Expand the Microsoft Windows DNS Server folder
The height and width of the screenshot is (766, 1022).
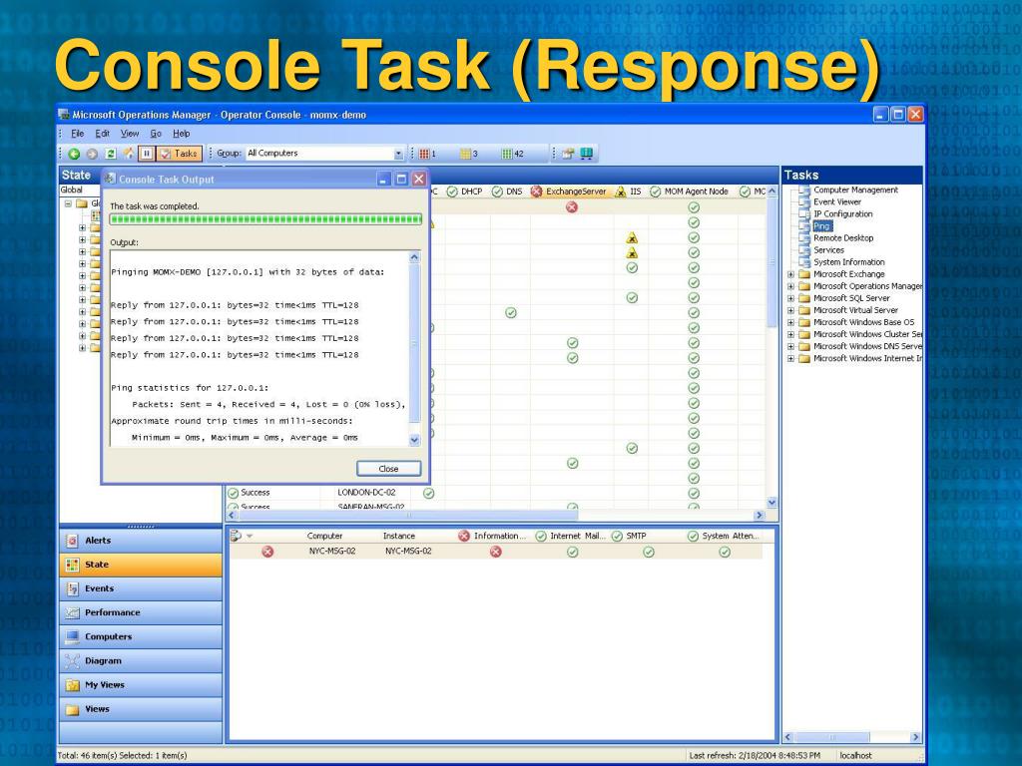click(790, 346)
